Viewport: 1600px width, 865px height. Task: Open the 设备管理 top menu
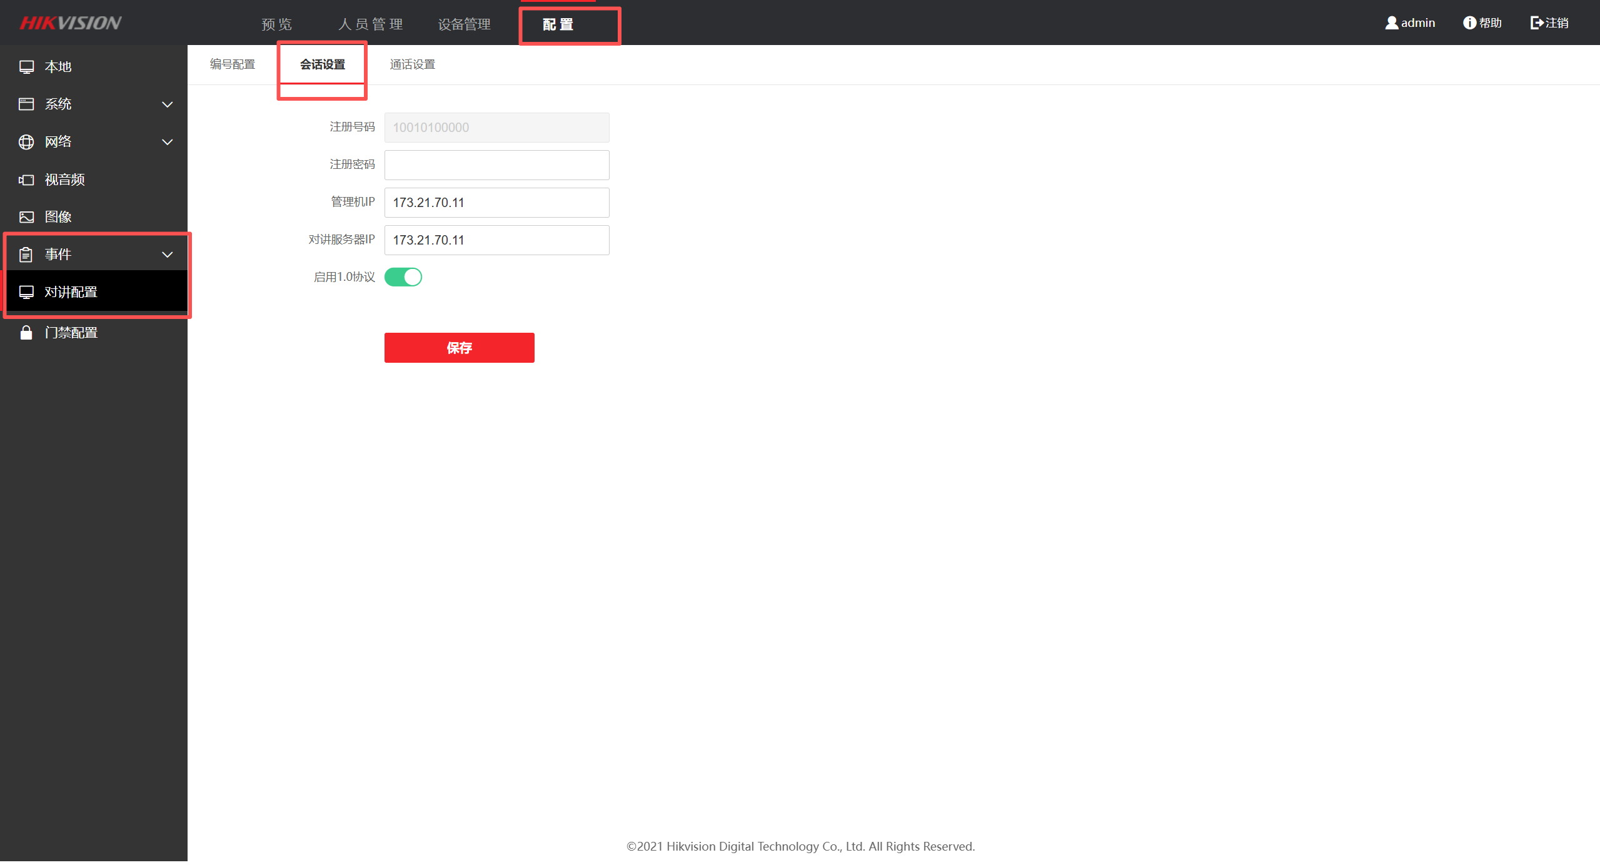tap(464, 24)
